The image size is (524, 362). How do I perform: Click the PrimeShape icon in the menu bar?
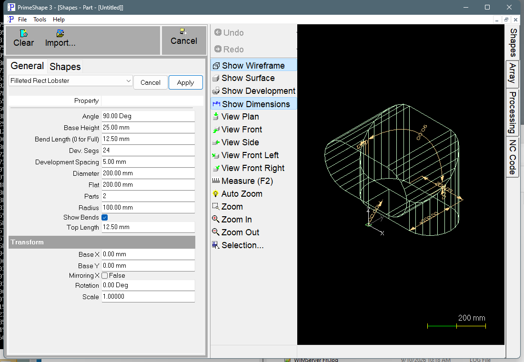click(x=11, y=20)
